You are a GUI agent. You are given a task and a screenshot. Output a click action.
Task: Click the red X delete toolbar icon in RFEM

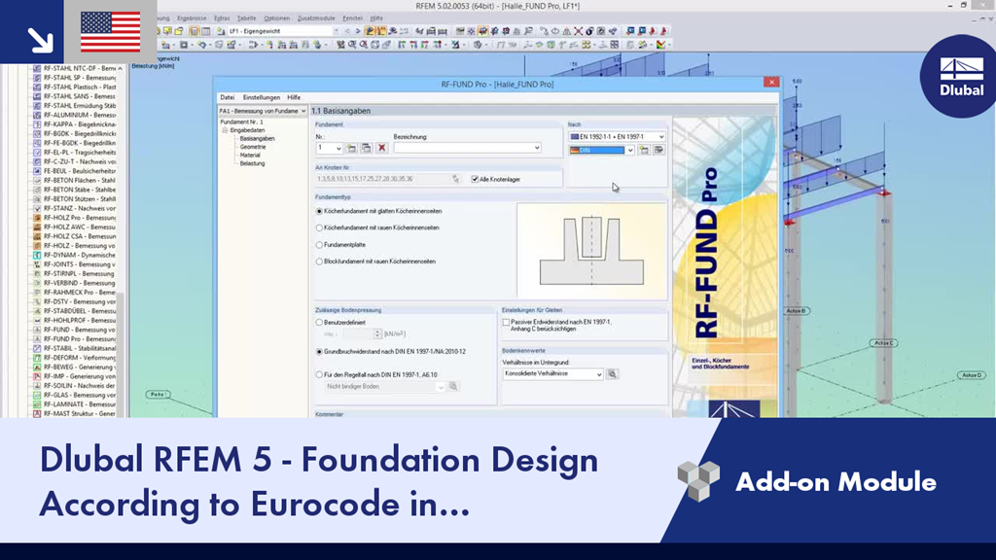[x=578, y=30]
